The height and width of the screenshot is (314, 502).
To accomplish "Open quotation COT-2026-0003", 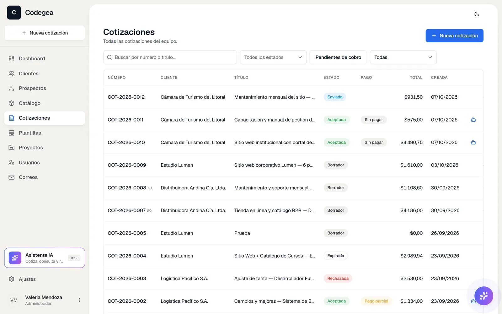I will tap(127, 279).
